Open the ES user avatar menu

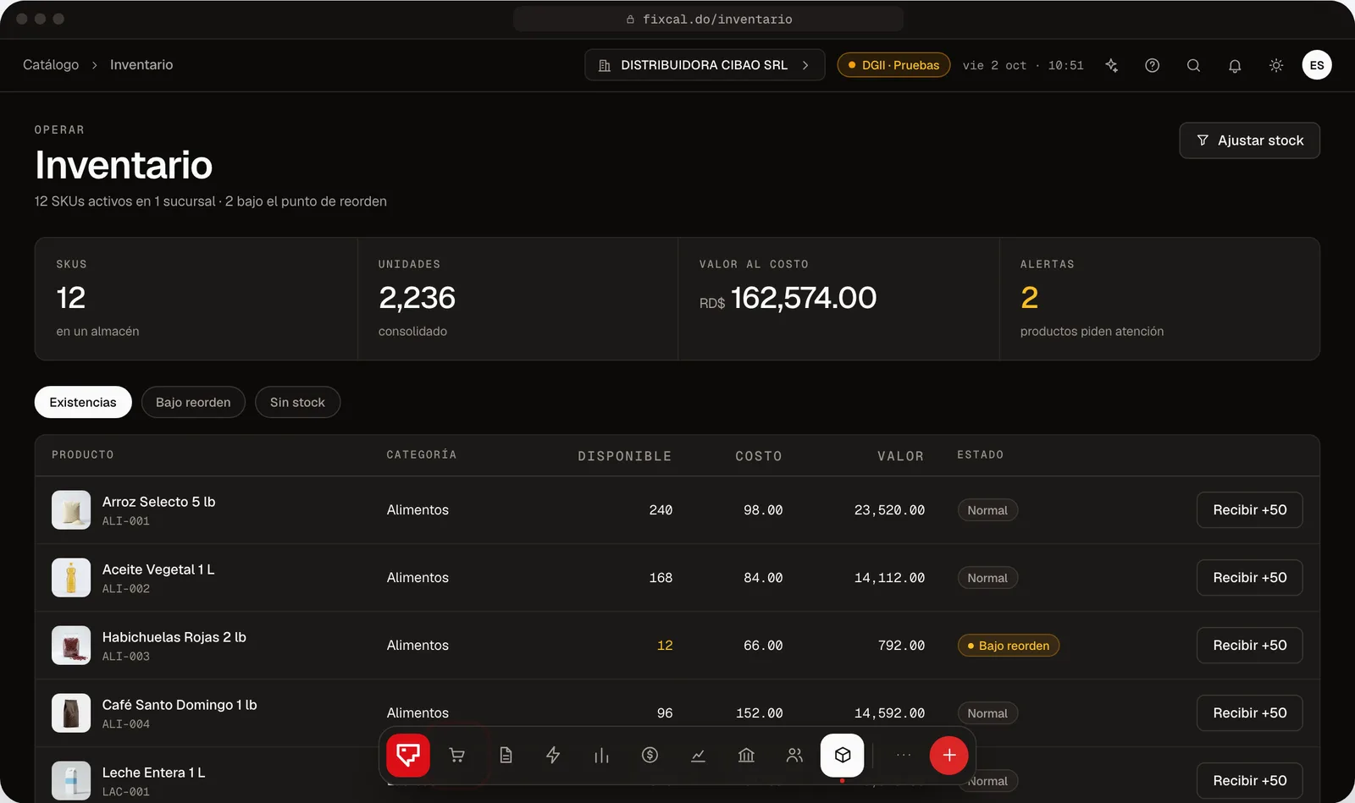(1317, 65)
